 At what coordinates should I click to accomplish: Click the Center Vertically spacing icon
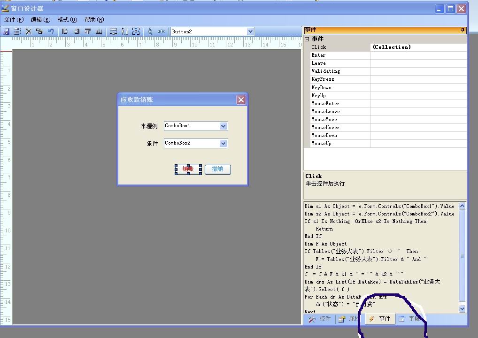click(150, 31)
